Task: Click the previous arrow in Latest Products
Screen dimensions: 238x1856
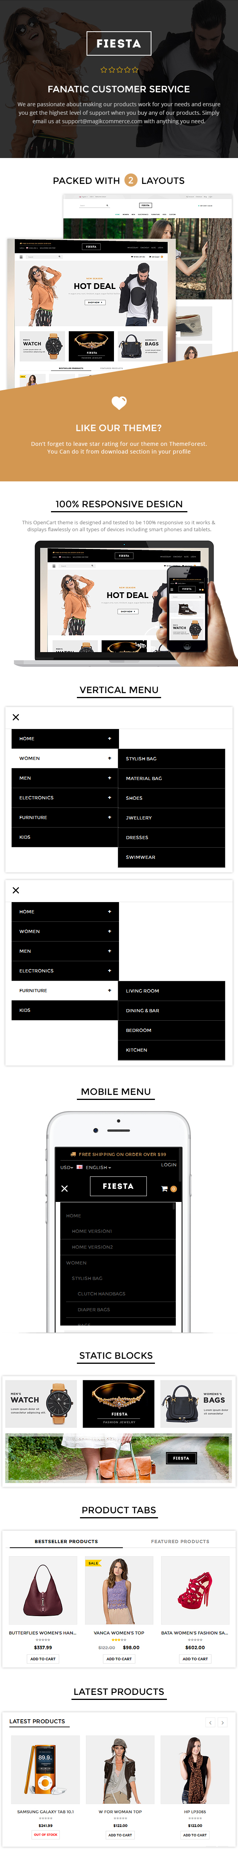Action: [211, 1722]
